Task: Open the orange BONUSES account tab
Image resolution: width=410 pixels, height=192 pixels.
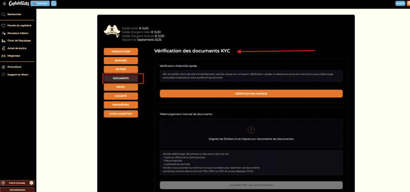Action: (x=121, y=61)
